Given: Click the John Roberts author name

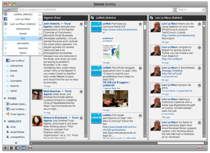Looking at the screenshot, I should [52, 24].
